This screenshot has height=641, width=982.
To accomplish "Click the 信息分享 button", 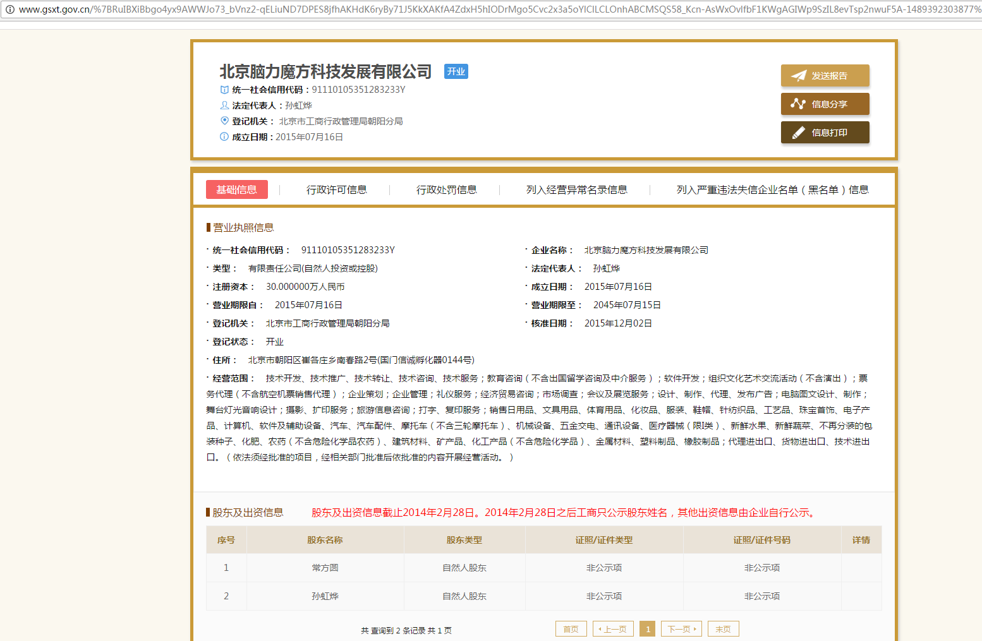I will tap(825, 104).
